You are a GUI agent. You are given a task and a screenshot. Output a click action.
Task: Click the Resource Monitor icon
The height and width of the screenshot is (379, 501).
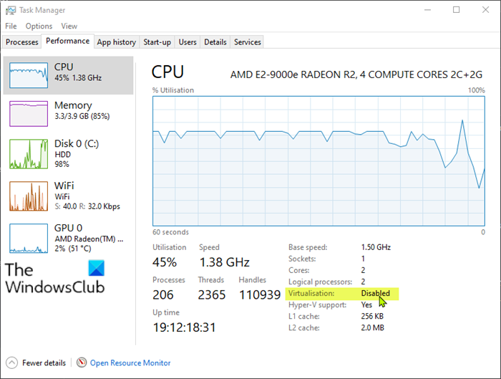(82, 363)
